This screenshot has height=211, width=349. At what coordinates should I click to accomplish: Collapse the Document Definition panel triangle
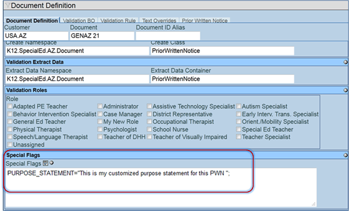[x=8, y=5]
